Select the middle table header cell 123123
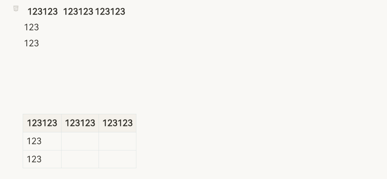387x179 pixels. point(80,123)
